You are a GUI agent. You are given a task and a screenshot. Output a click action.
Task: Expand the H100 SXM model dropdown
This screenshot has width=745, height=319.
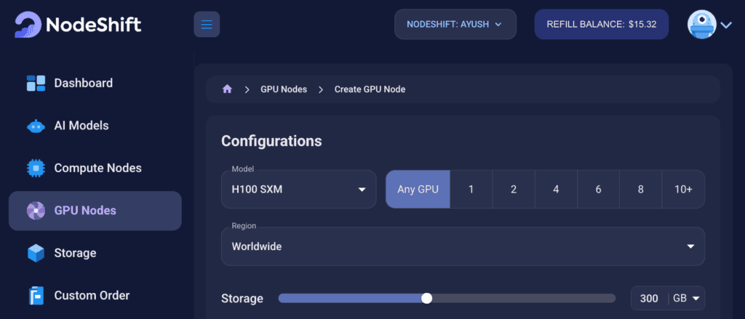coord(299,190)
